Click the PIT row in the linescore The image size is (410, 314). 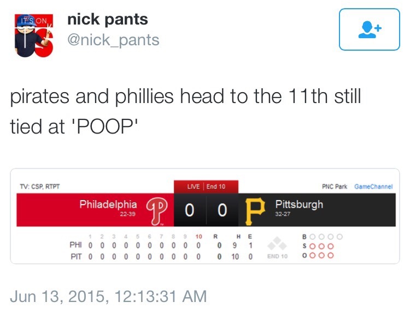click(75, 256)
